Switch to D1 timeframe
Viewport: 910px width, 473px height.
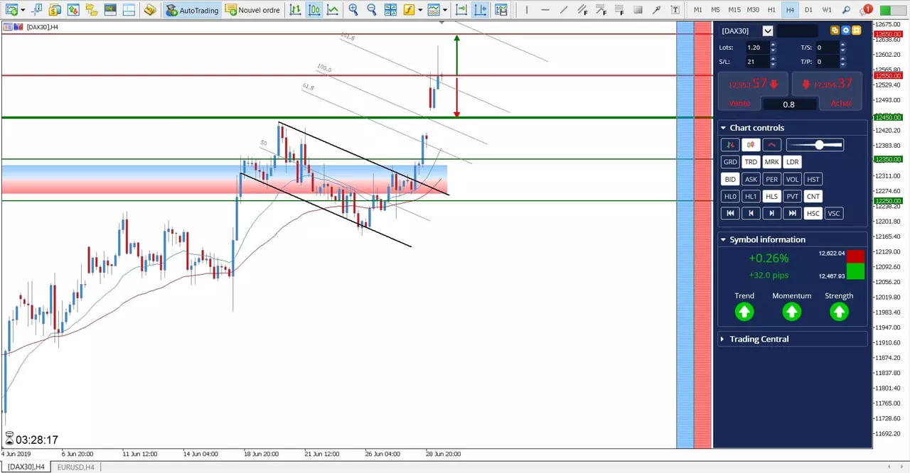click(x=809, y=10)
